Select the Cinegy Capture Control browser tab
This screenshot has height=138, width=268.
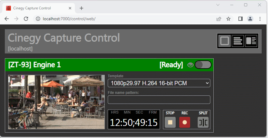[x=39, y=8]
